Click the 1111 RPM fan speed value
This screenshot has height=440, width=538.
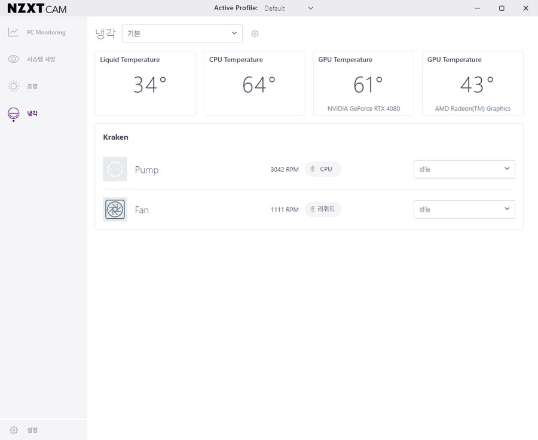point(285,210)
